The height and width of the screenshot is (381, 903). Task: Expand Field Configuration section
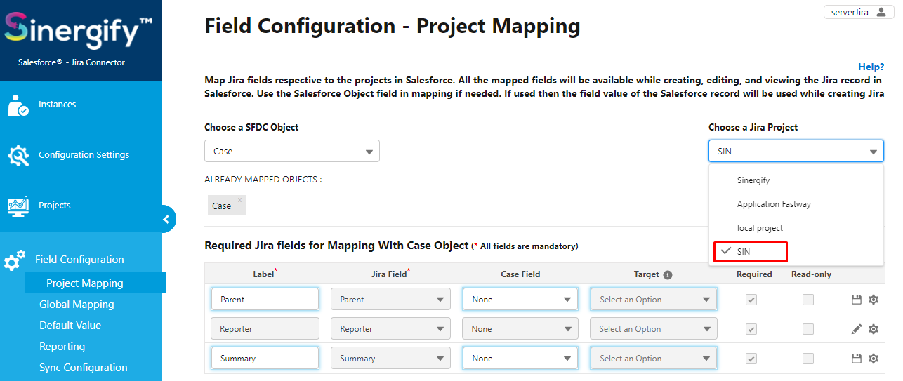point(81,260)
